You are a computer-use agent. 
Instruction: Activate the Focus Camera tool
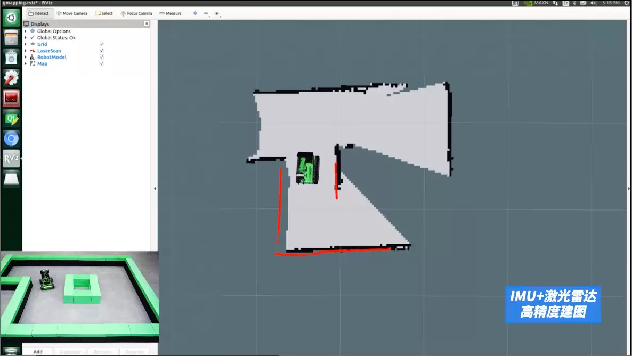pos(136,13)
